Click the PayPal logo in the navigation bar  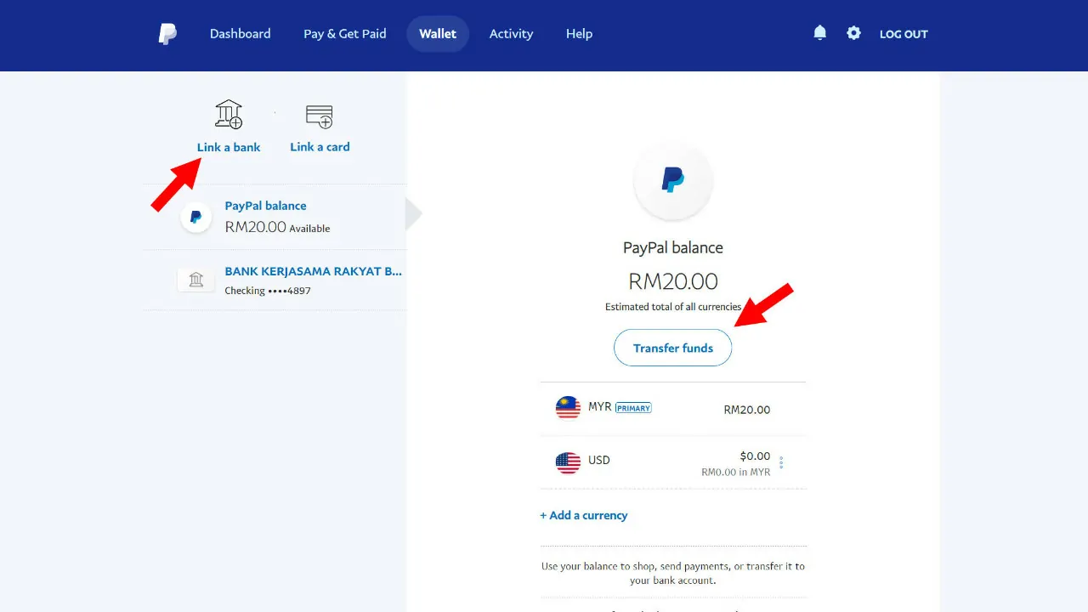(x=167, y=33)
